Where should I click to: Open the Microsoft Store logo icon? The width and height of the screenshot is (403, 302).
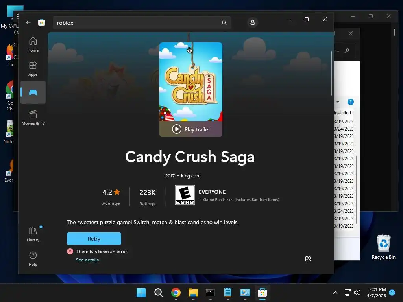click(41, 22)
